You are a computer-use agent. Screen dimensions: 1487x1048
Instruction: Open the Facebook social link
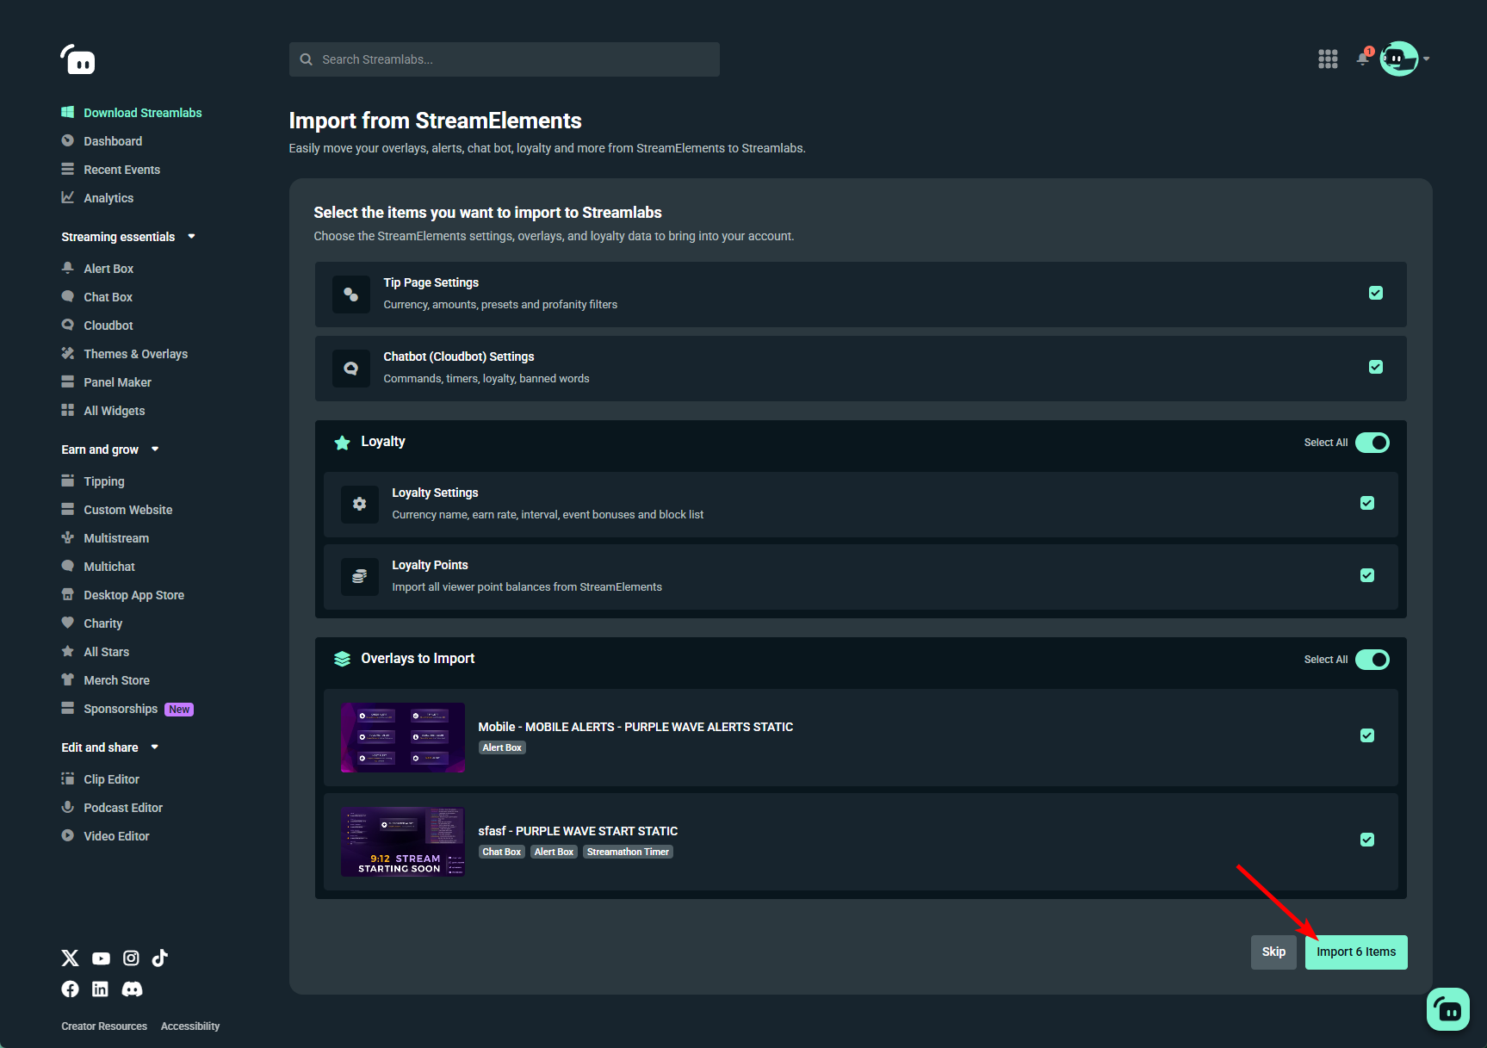pyautogui.click(x=71, y=989)
